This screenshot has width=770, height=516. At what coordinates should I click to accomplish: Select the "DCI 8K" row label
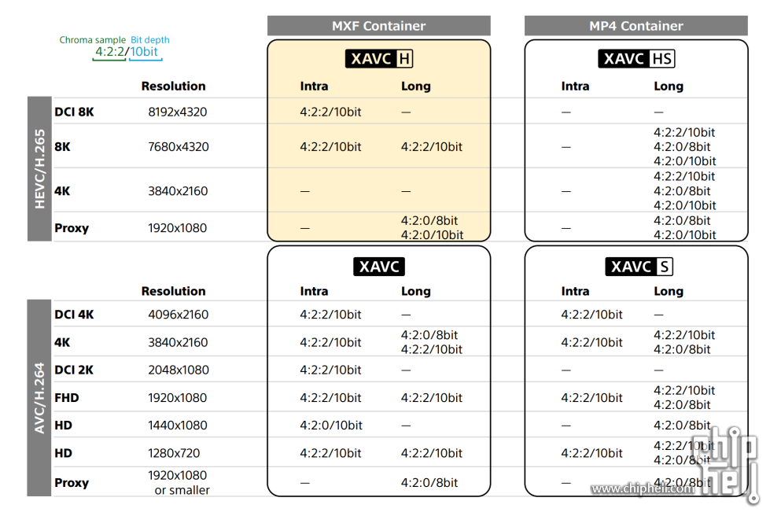(x=74, y=112)
